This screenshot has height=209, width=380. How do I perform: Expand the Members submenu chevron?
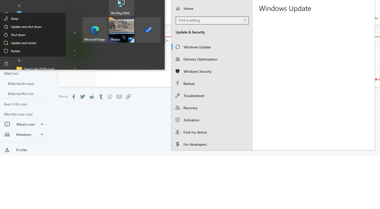point(42,135)
